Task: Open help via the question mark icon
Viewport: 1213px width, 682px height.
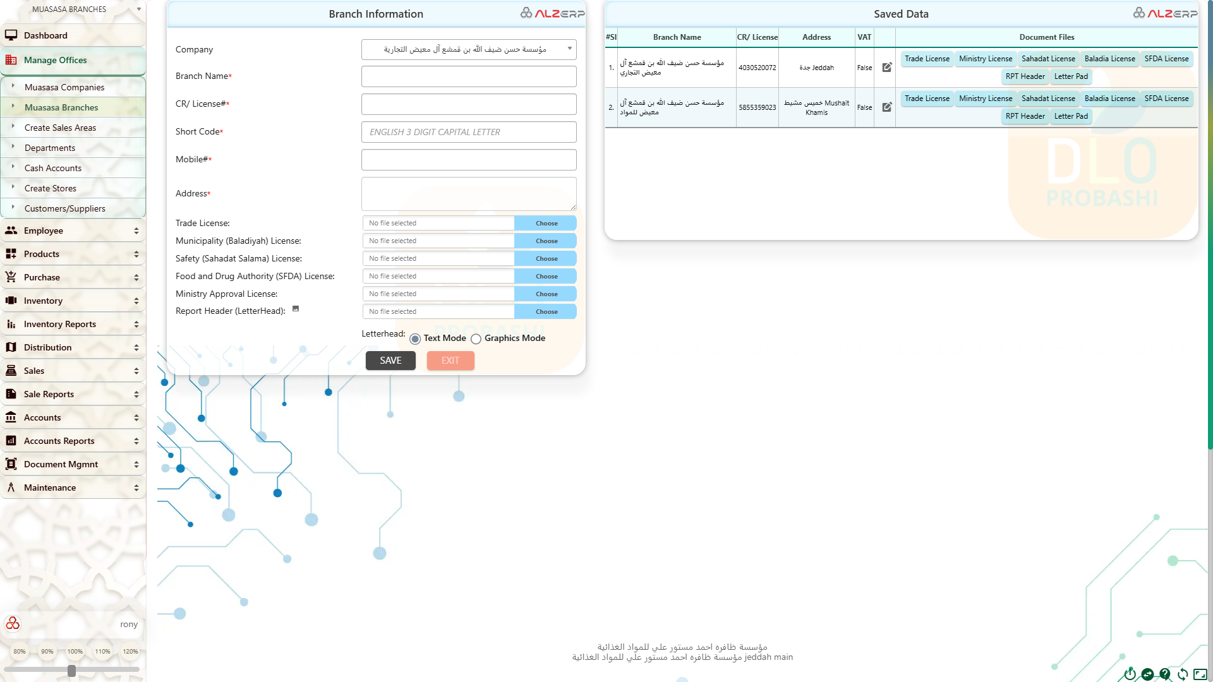Action: (x=1165, y=674)
